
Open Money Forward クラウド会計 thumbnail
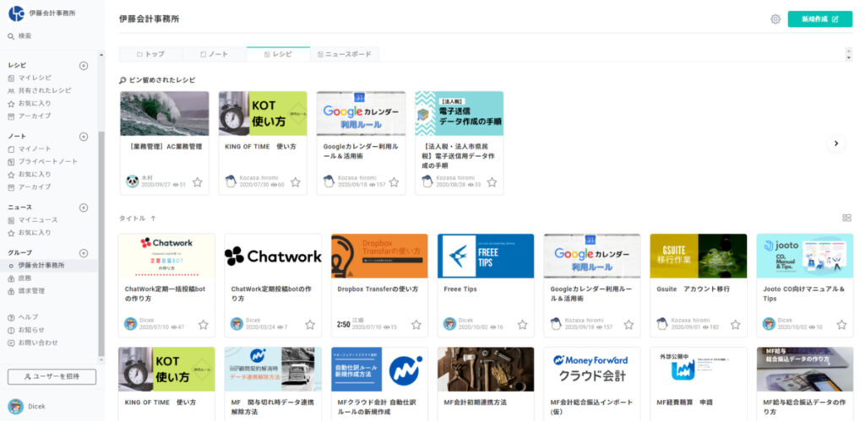tap(592, 370)
